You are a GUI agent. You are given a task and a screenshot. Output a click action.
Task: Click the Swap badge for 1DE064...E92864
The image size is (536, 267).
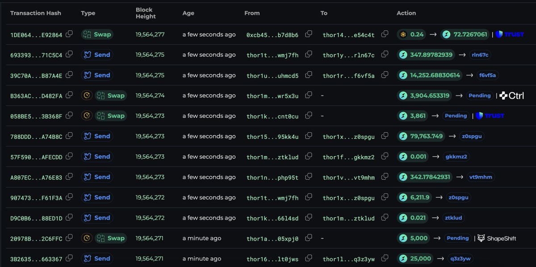[x=96, y=34]
